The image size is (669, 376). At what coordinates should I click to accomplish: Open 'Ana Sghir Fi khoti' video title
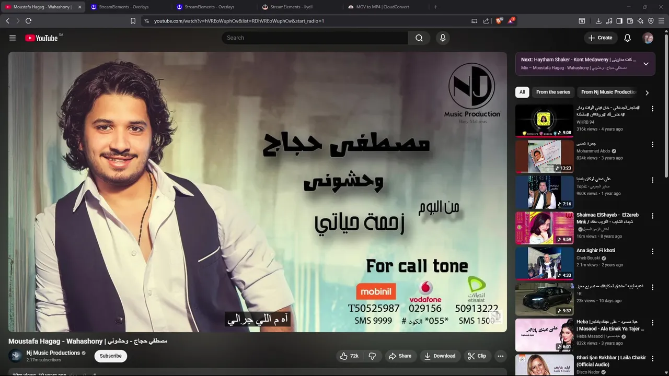pyautogui.click(x=595, y=251)
